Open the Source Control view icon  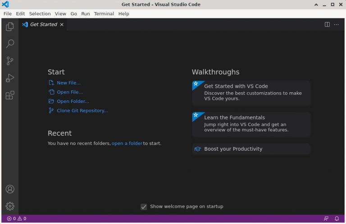click(x=10, y=61)
